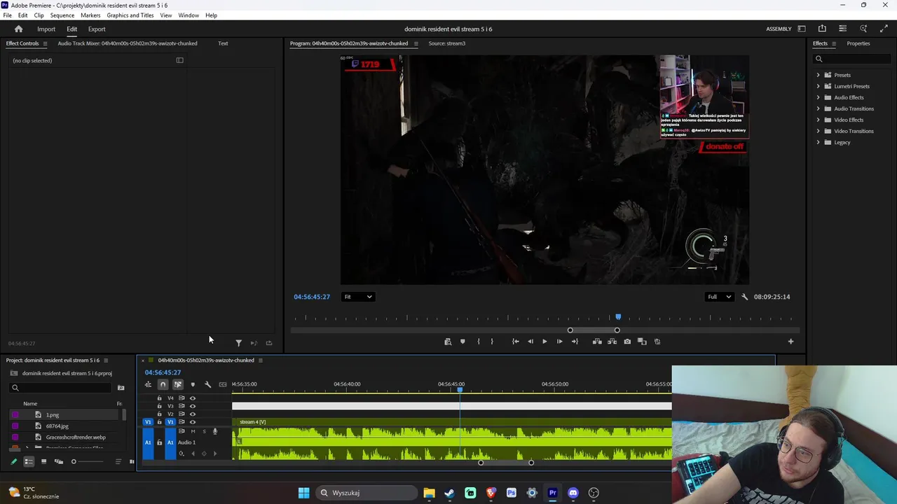Screen dimensions: 897x504
Task: Open the Full playback resolution dropdown
Action: (x=720, y=297)
